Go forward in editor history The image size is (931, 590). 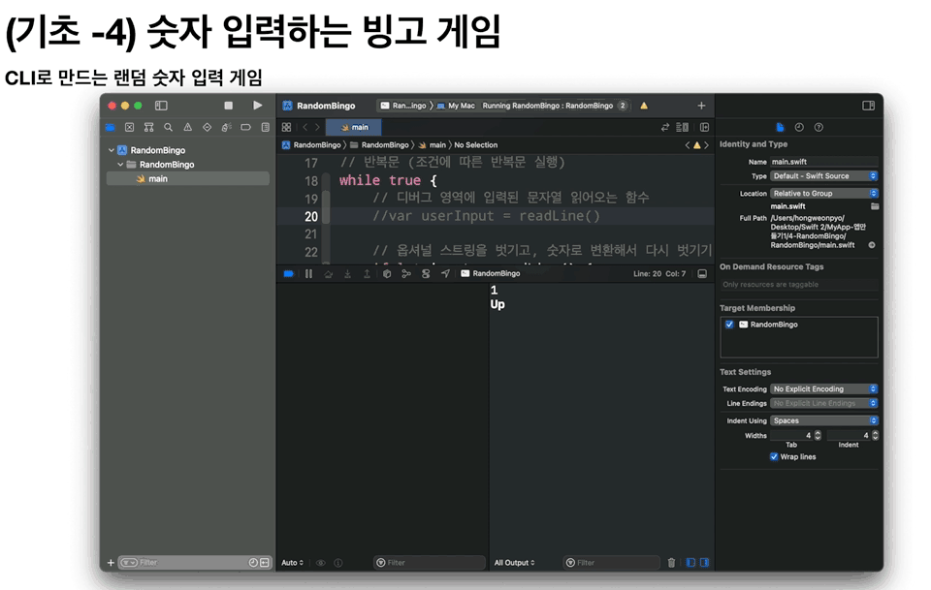pos(318,127)
